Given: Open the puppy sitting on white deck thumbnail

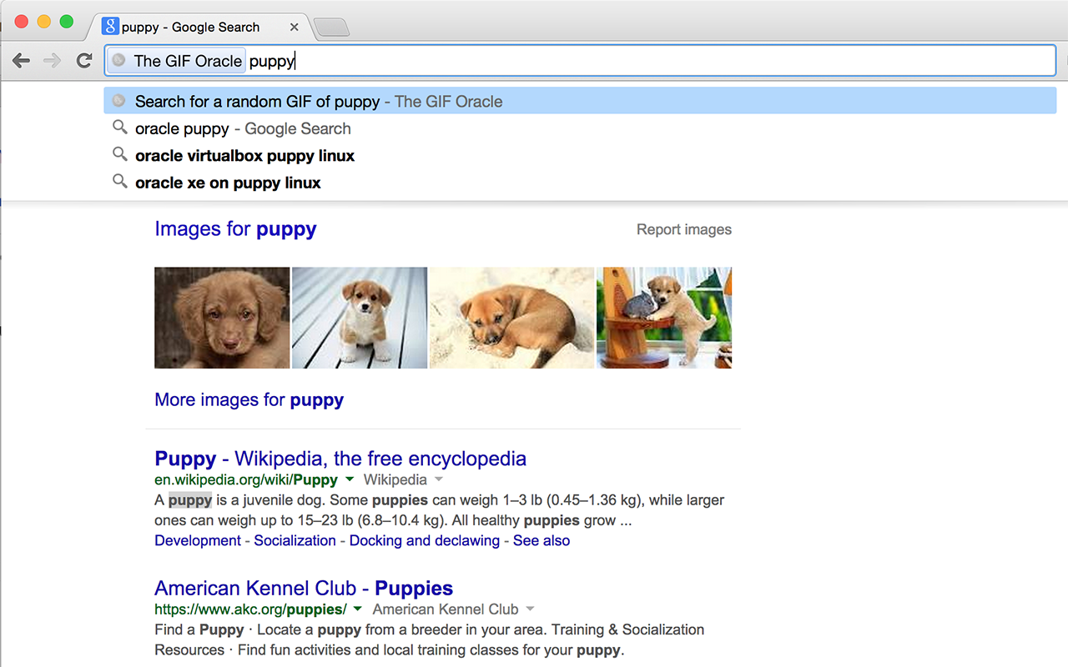Looking at the screenshot, I should click(x=360, y=318).
